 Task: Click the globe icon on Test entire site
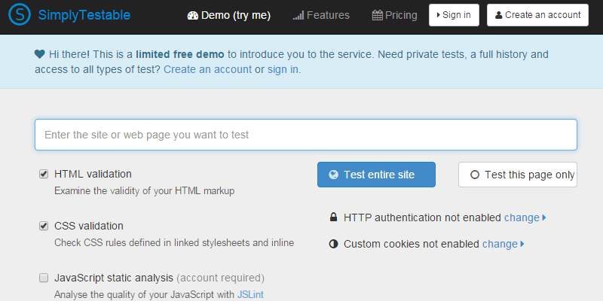[x=333, y=175]
